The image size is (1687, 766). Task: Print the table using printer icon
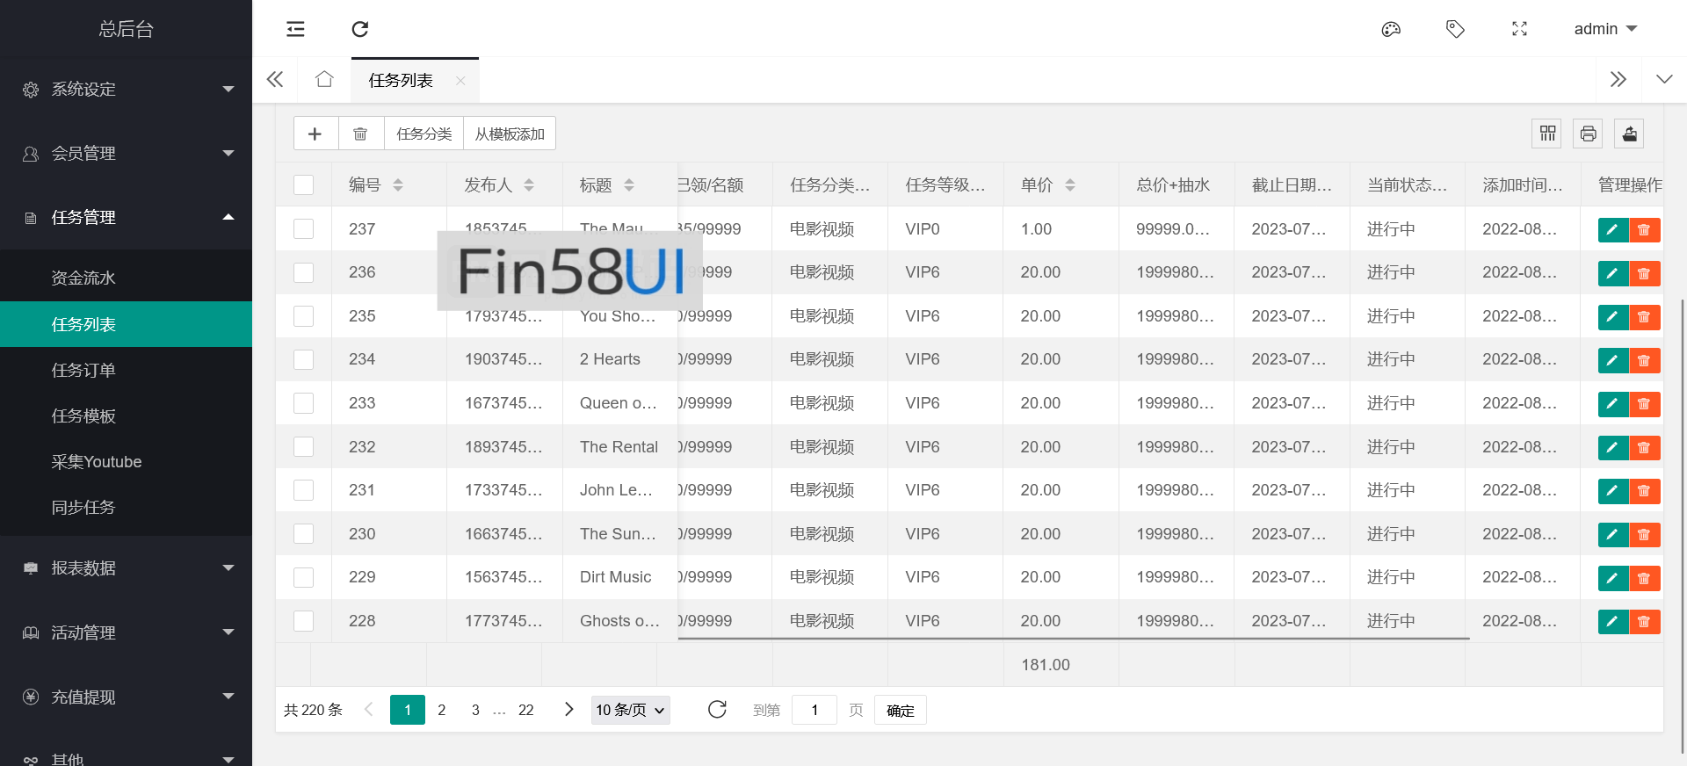click(1588, 134)
